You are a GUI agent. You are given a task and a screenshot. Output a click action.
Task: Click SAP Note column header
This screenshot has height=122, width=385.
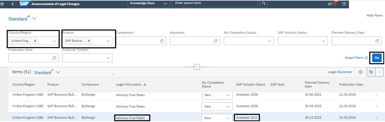point(277,85)
